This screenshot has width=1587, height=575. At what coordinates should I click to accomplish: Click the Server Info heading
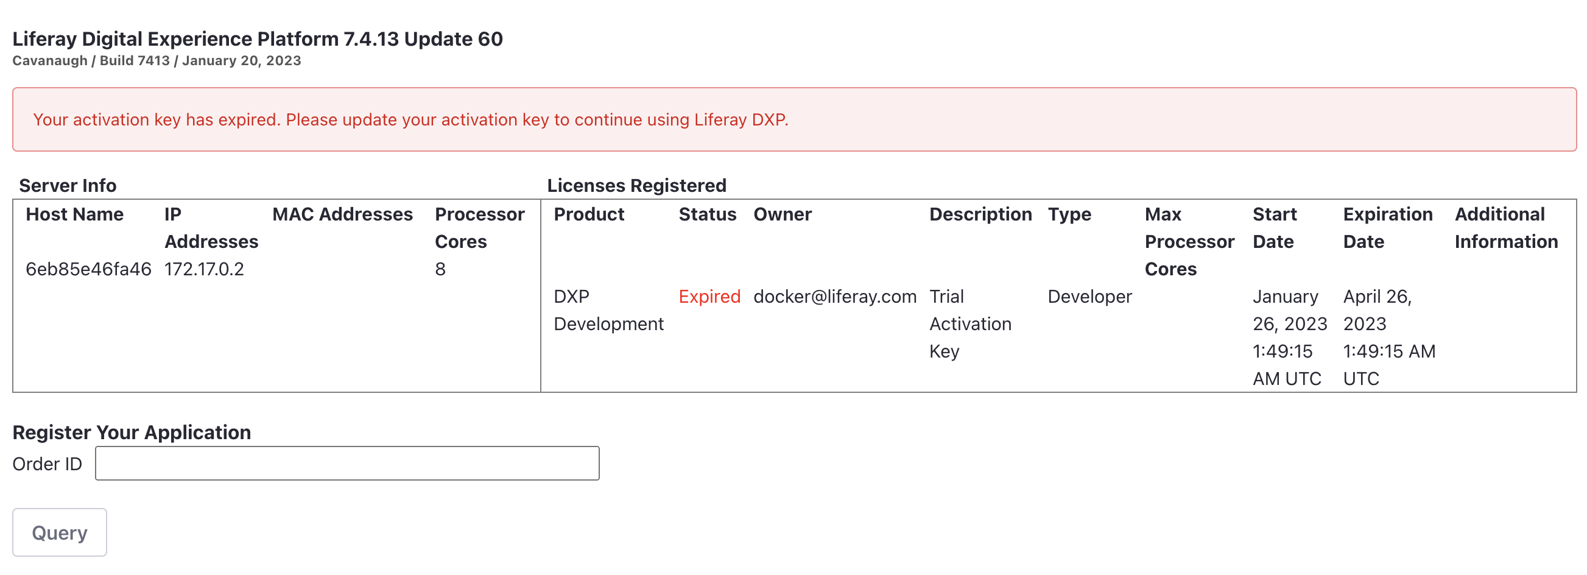(x=68, y=186)
